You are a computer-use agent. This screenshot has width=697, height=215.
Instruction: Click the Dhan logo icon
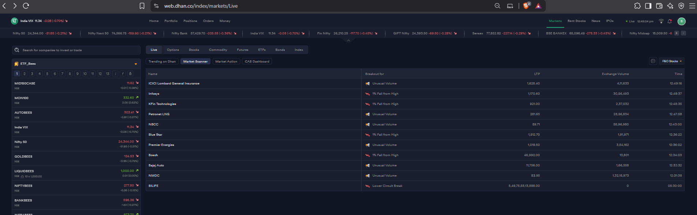click(x=14, y=21)
